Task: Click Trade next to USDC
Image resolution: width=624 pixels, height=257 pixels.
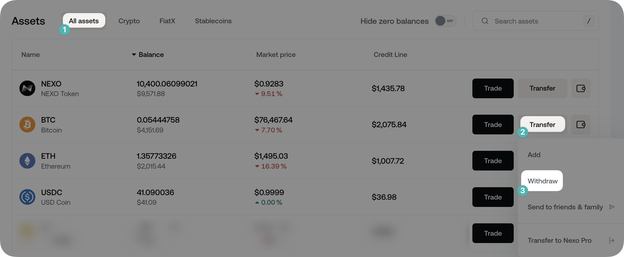Action: 493,197
